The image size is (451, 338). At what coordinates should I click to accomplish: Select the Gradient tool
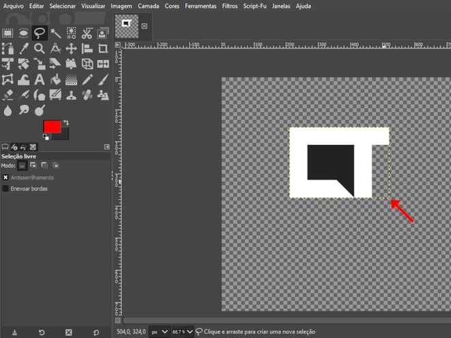coord(71,80)
